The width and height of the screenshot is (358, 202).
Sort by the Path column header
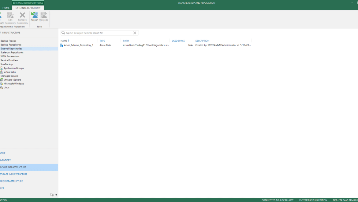[x=126, y=41]
